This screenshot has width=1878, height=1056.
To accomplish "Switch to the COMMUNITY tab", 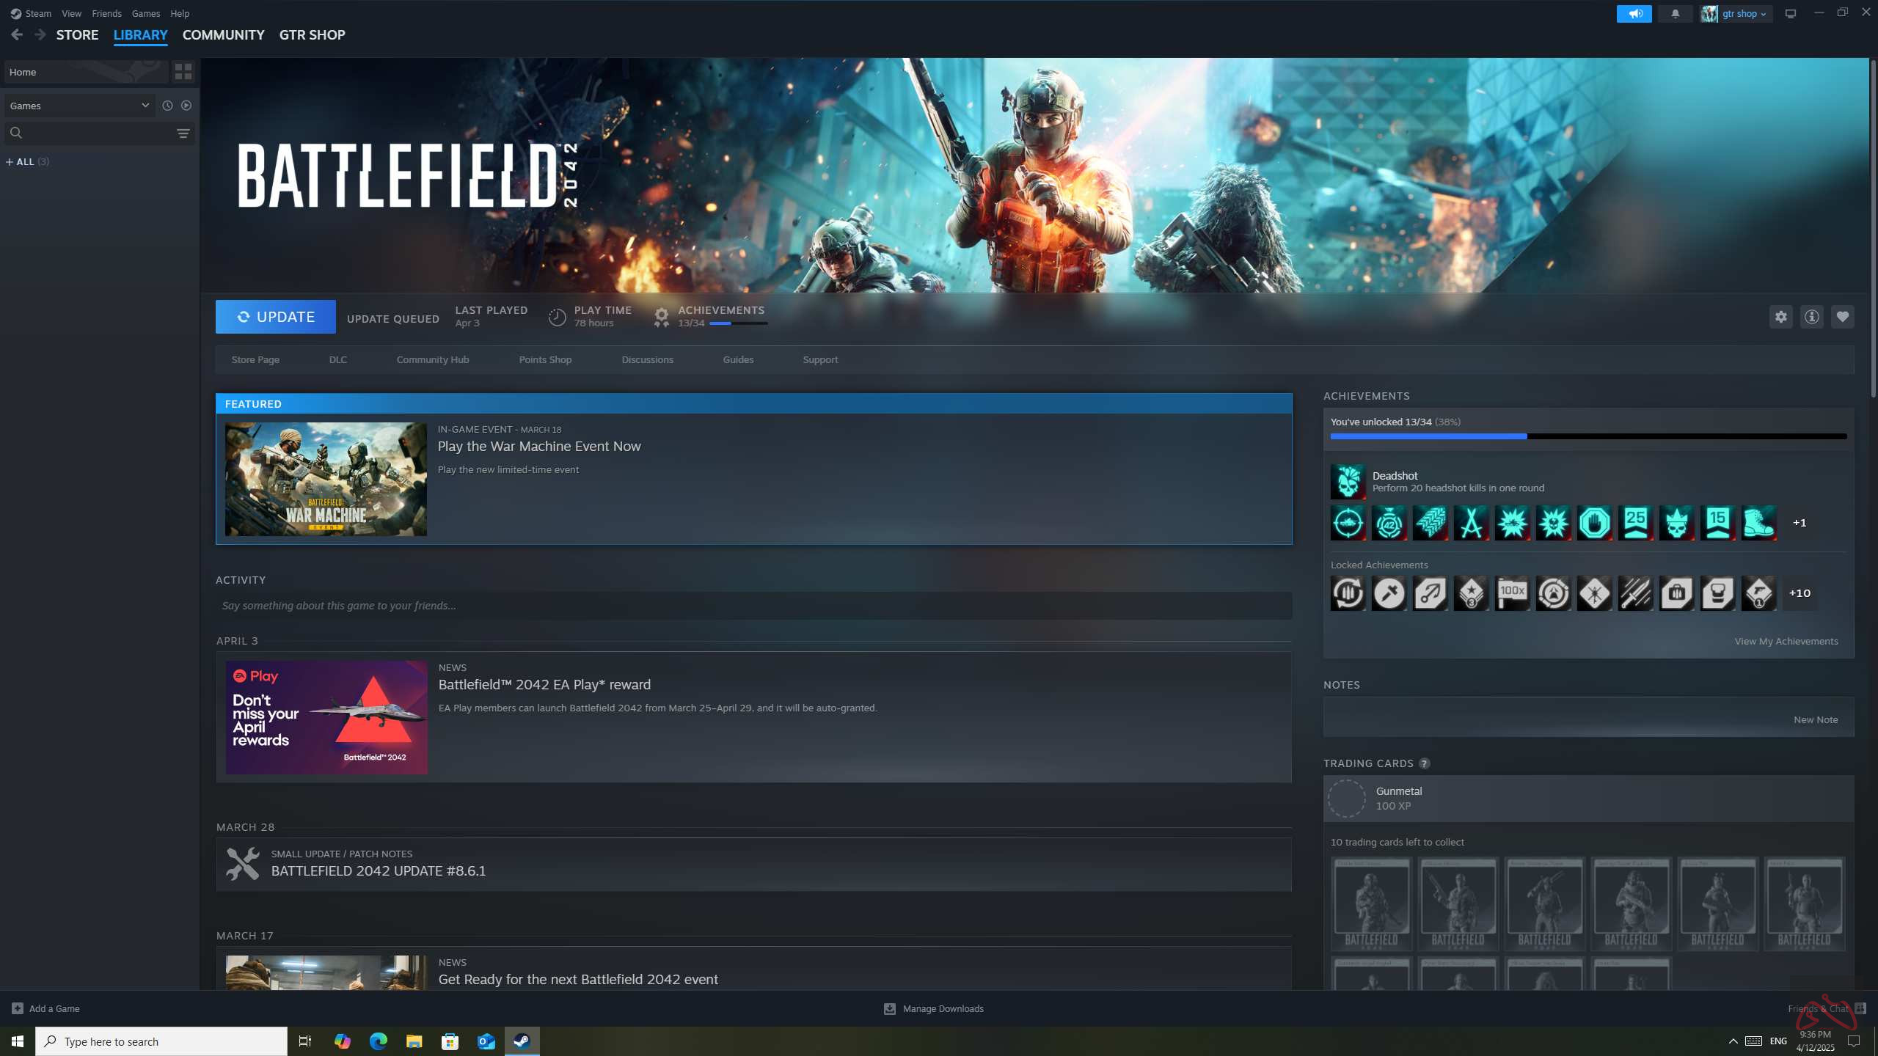I will (x=222, y=34).
